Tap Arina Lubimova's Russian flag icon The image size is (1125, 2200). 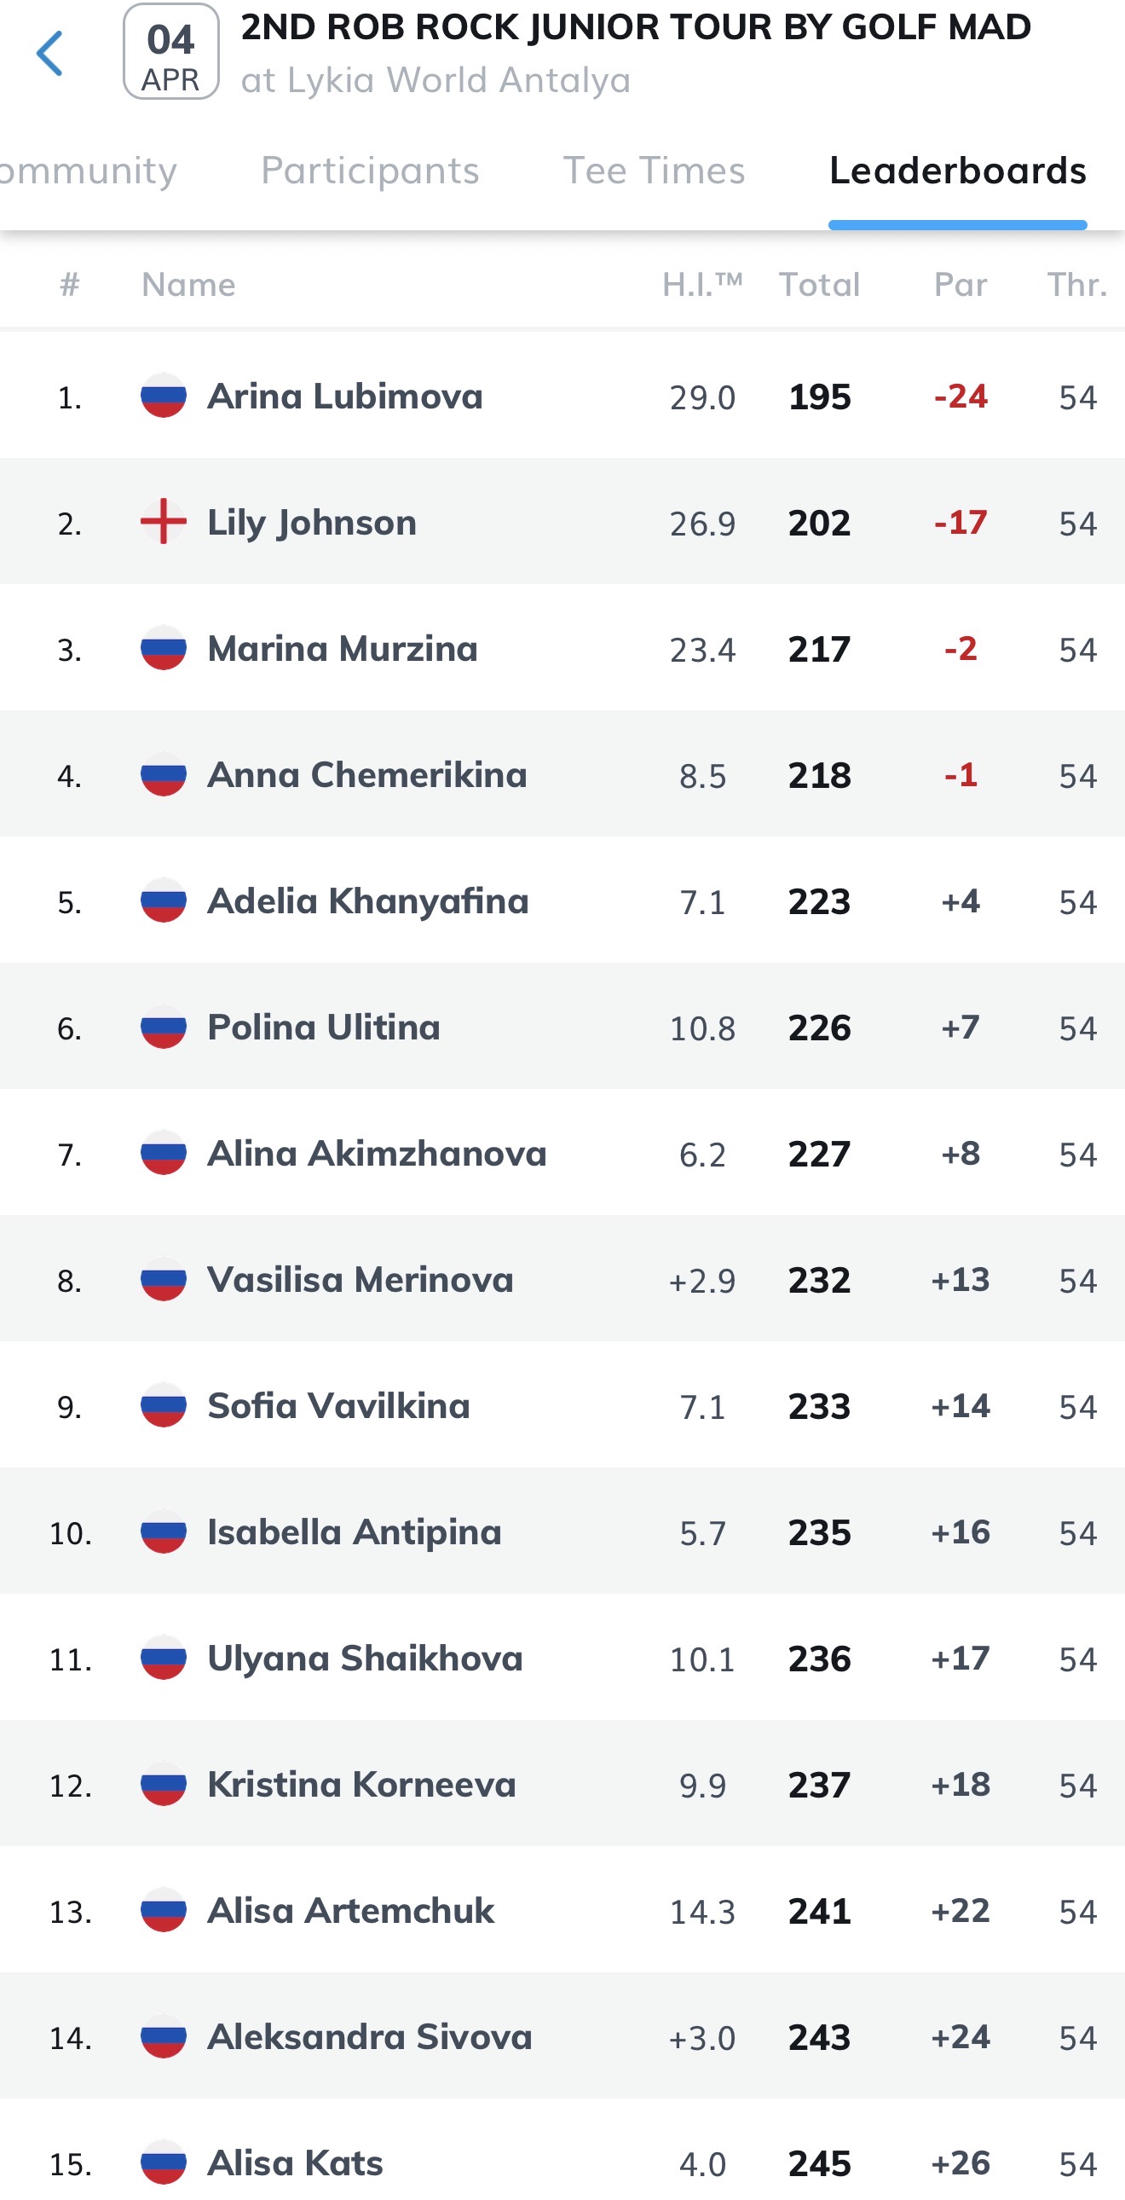click(163, 397)
